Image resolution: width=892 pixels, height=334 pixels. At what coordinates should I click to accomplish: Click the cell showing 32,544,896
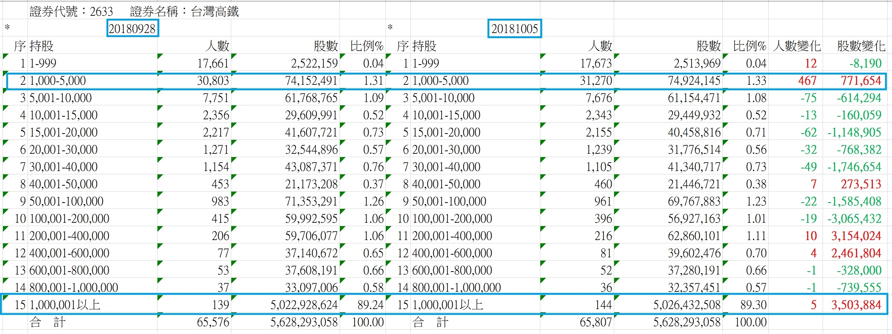pyautogui.click(x=311, y=149)
